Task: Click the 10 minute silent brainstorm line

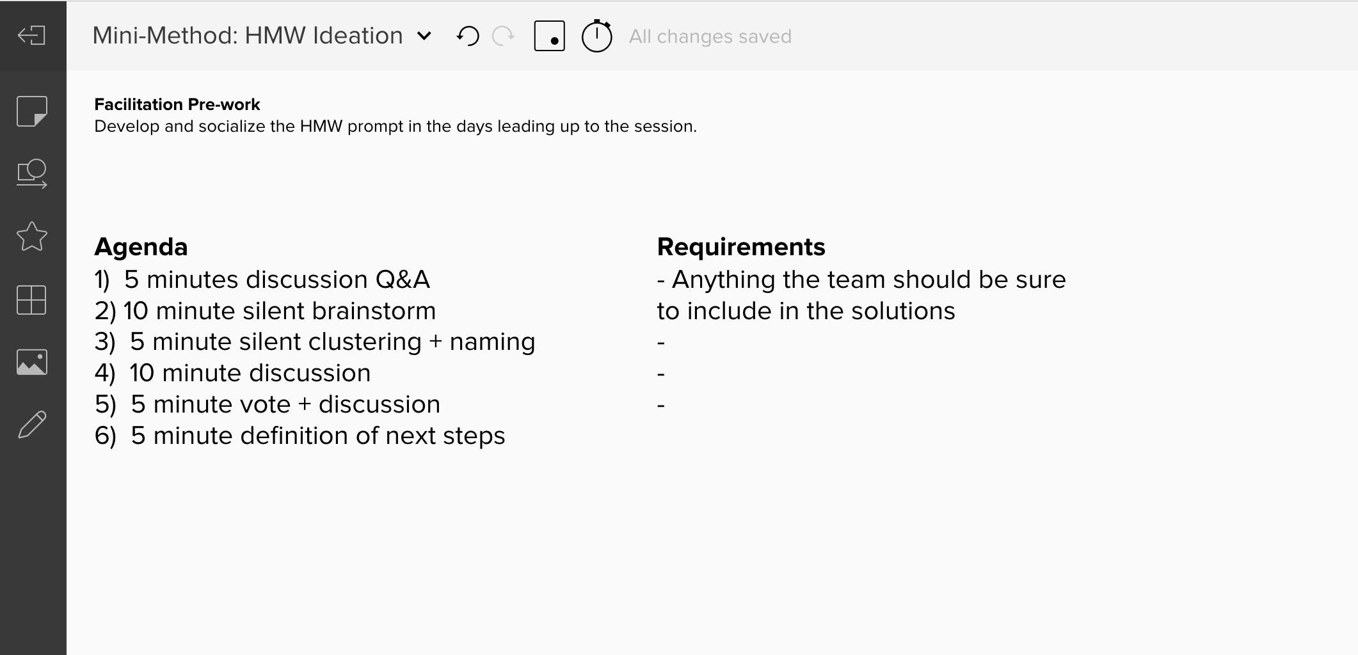Action: 266,311
